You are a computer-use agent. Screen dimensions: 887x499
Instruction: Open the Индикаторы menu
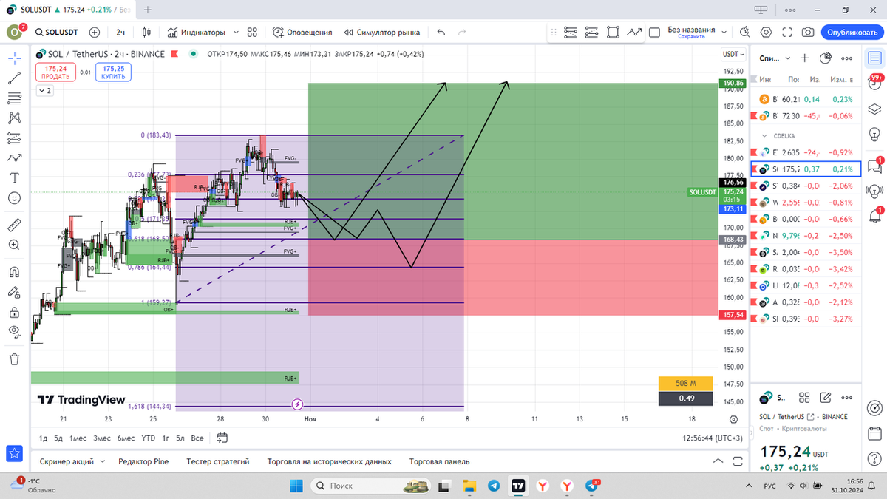[196, 33]
